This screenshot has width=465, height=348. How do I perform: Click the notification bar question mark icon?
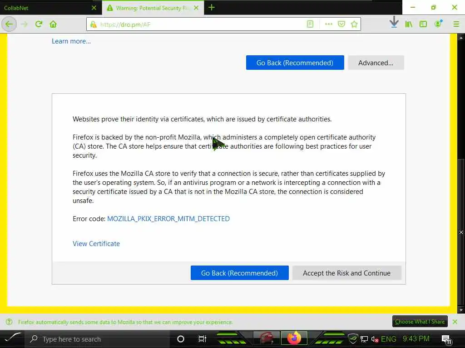(9, 322)
